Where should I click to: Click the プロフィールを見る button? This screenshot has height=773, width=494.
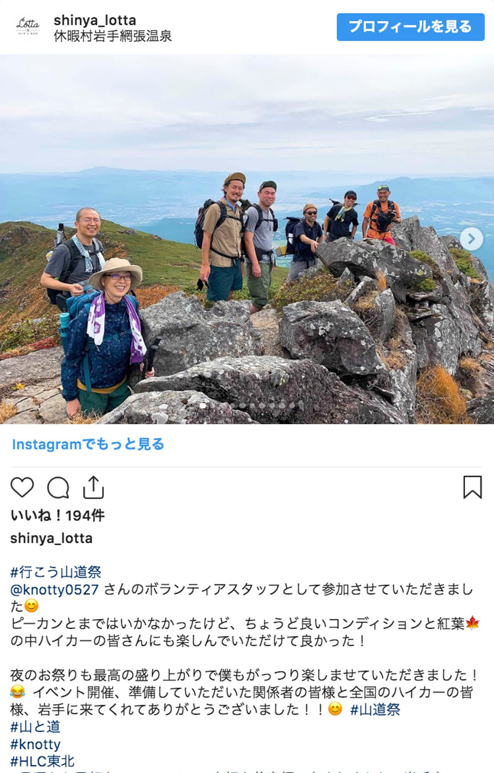(x=410, y=27)
